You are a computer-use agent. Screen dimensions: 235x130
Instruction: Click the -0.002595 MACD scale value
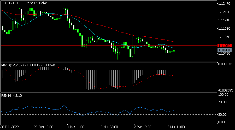click(225, 90)
